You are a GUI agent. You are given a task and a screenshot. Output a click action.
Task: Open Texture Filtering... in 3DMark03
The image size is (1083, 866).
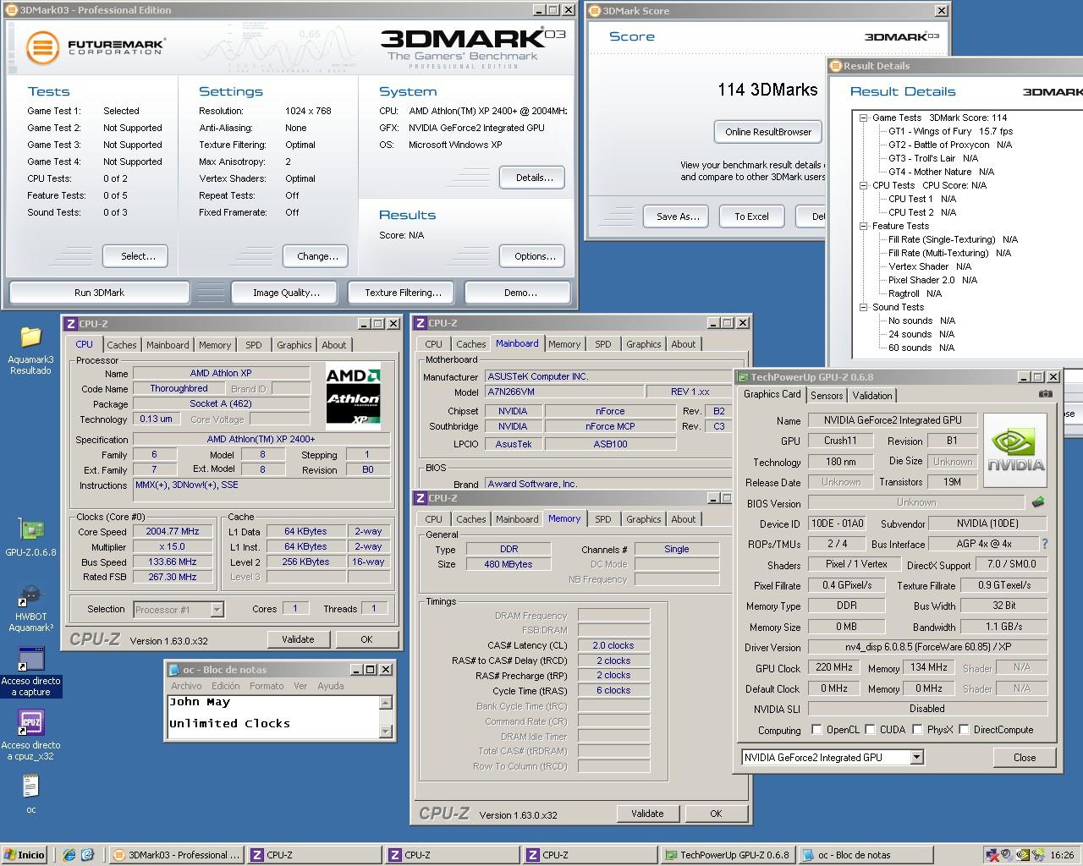click(x=403, y=293)
